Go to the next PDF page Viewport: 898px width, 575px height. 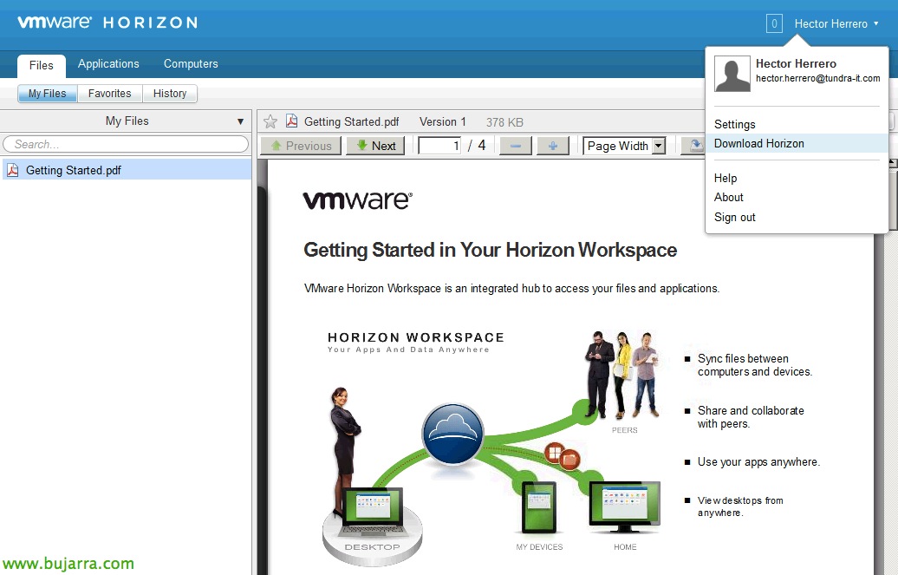[x=375, y=146]
